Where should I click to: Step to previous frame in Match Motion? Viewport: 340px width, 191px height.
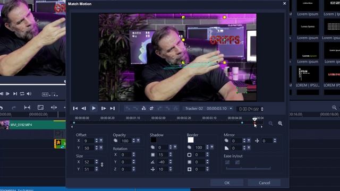click(84, 108)
